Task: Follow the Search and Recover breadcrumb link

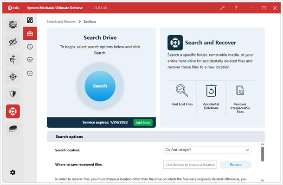Action: coord(61,22)
